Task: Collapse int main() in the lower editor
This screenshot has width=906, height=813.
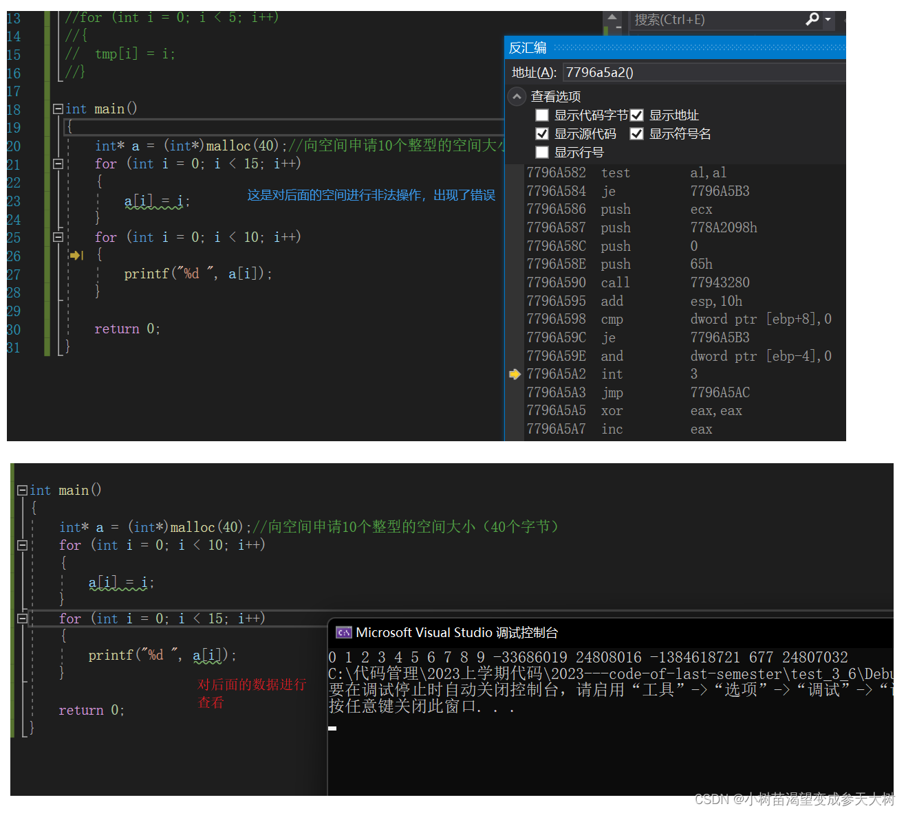Action: [23, 490]
